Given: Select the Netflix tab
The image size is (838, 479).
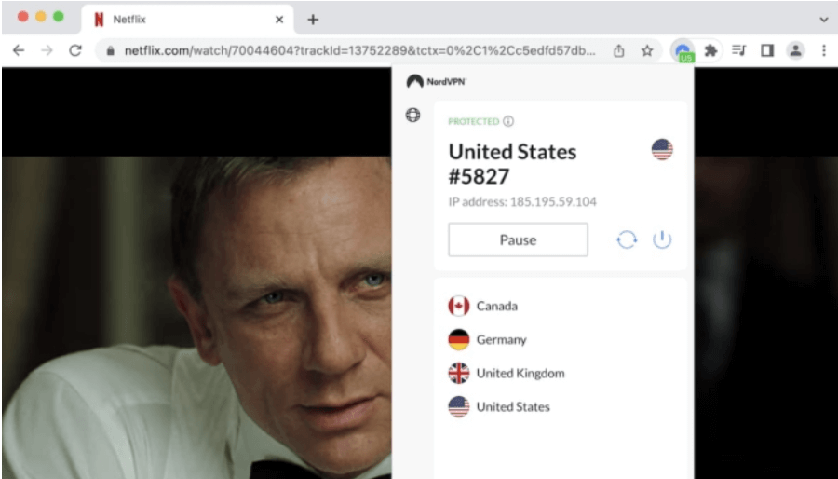Looking at the screenshot, I should click(x=188, y=20).
